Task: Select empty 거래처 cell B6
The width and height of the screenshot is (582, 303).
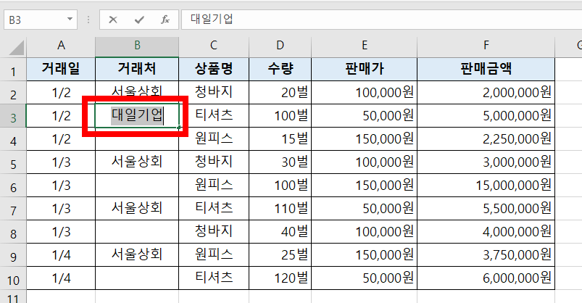Action: 137,186
